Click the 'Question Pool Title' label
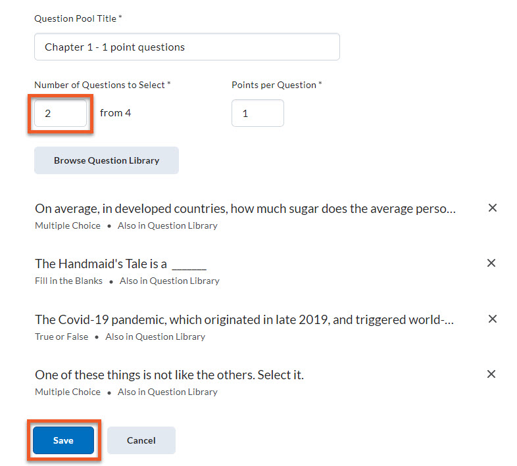This screenshot has height=466, width=517. pos(78,18)
